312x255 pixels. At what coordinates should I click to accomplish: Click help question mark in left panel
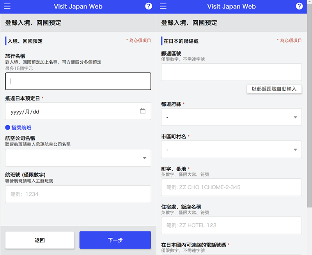pyautogui.click(x=149, y=6)
